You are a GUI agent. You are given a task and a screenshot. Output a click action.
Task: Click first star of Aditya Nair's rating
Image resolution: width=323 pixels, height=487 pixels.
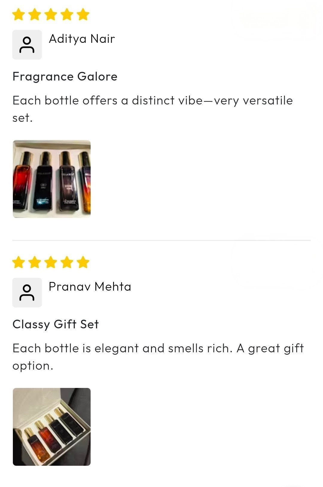tap(19, 14)
